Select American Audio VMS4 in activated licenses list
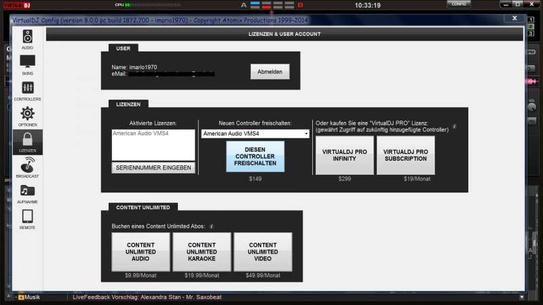The image size is (543, 305). click(x=141, y=134)
